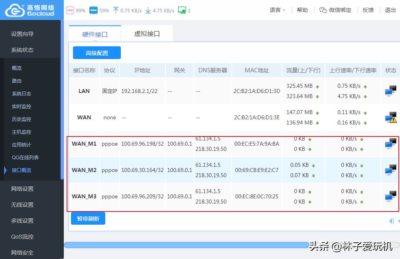The image size is (400, 259).
Task: Click the WeChat binding icon
Action: 323,10
